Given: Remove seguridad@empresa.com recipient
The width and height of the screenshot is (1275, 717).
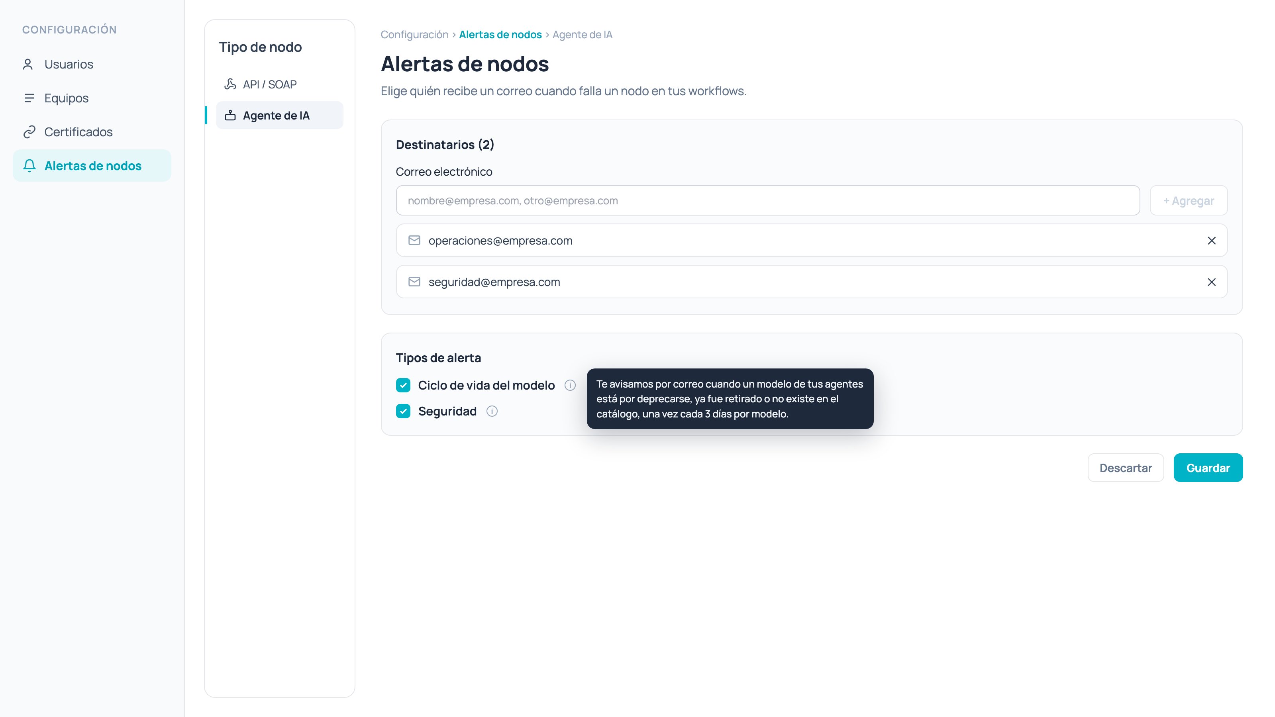Looking at the screenshot, I should [1211, 282].
